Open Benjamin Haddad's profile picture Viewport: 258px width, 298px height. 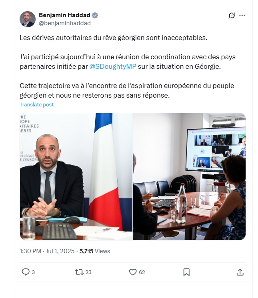[28, 19]
